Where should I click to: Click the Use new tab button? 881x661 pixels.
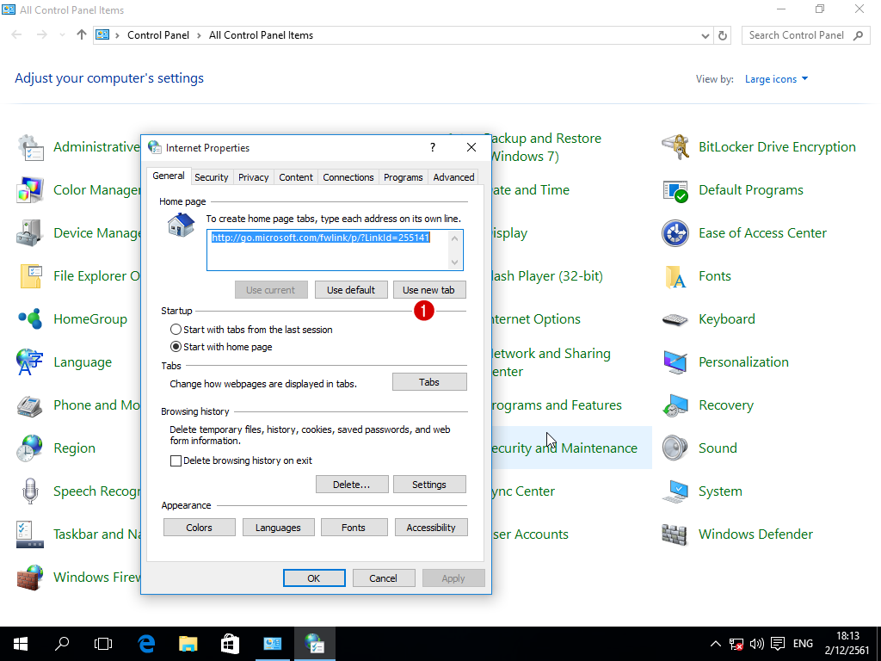pos(429,290)
